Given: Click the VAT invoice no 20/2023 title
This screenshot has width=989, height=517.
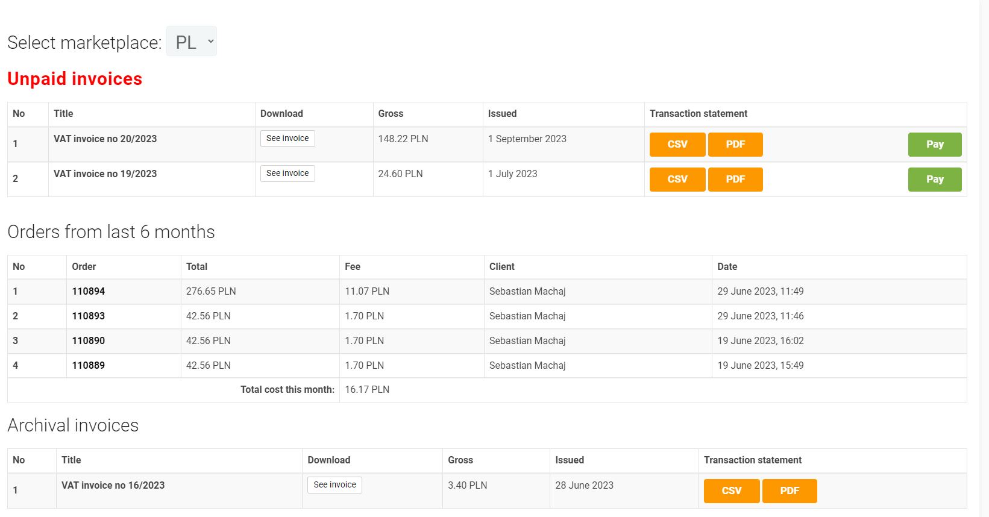Looking at the screenshot, I should pyautogui.click(x=105, y=139).
